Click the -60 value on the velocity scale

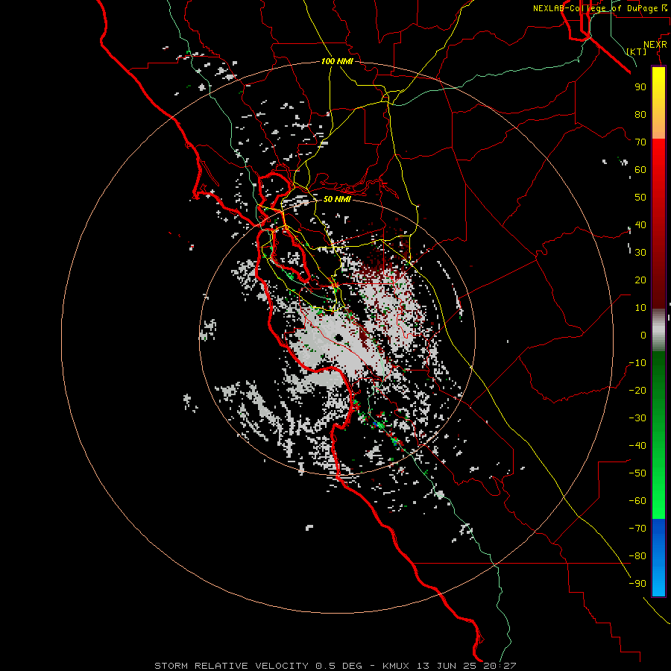637,501
